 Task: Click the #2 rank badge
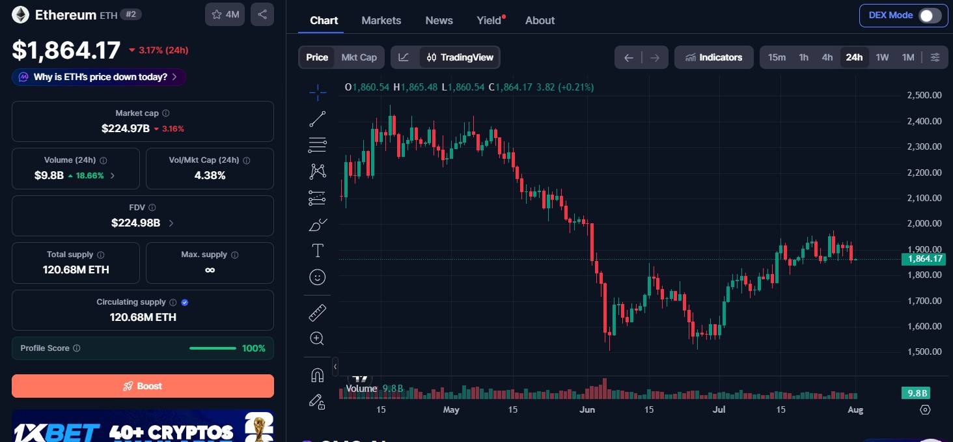(131, 14)
